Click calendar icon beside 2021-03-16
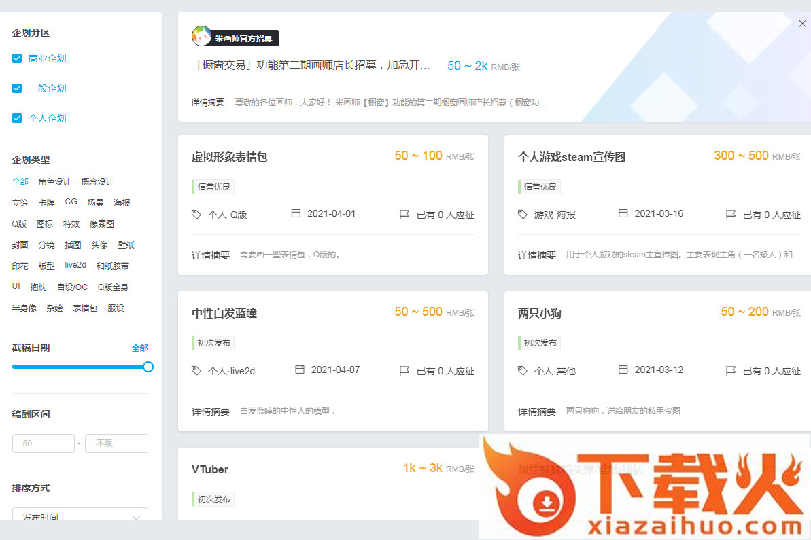 click(623, 213)
